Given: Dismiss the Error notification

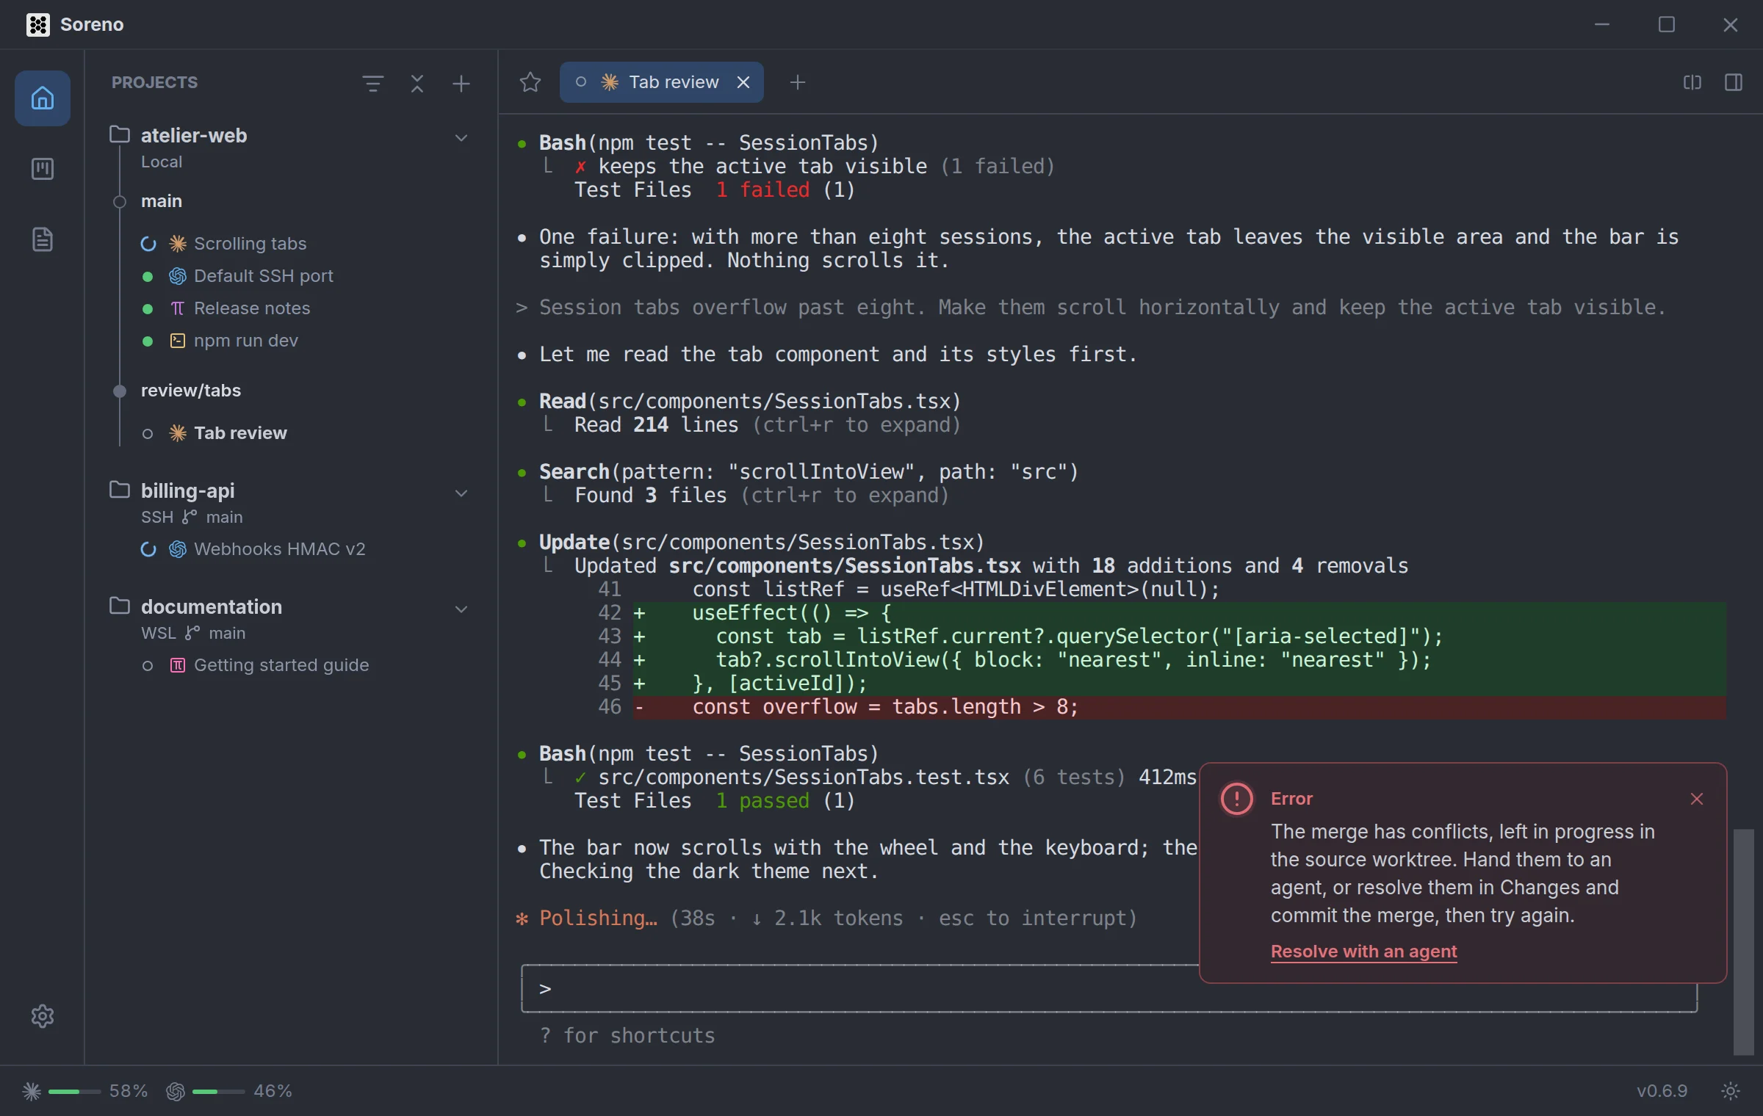Looking at the screenshot, I should pos(1697,799).
